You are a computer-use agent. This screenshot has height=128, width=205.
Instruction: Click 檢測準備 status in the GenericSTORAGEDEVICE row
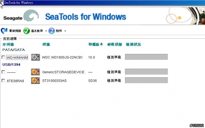[114, 72]
